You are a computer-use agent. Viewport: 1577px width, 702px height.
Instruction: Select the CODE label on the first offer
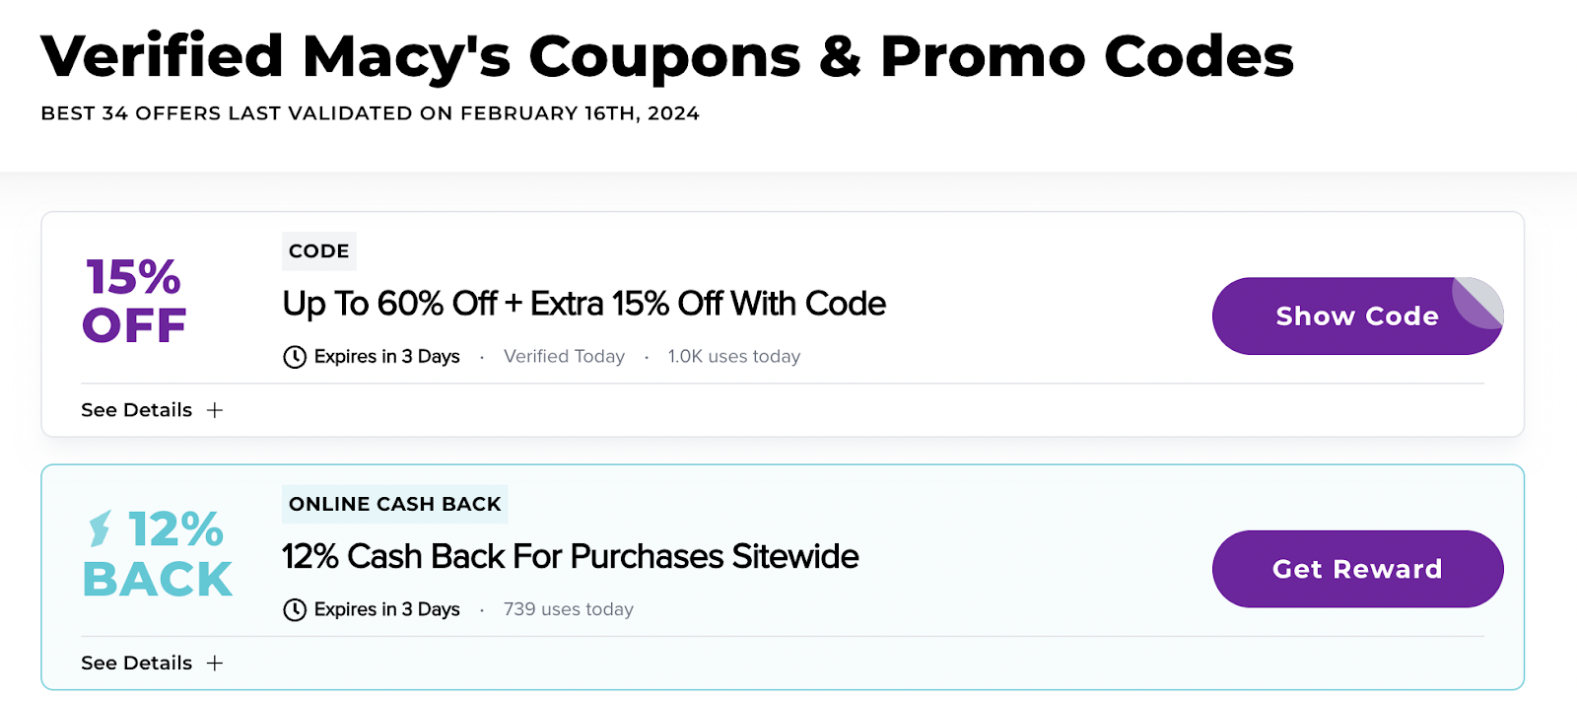point(318,250)
